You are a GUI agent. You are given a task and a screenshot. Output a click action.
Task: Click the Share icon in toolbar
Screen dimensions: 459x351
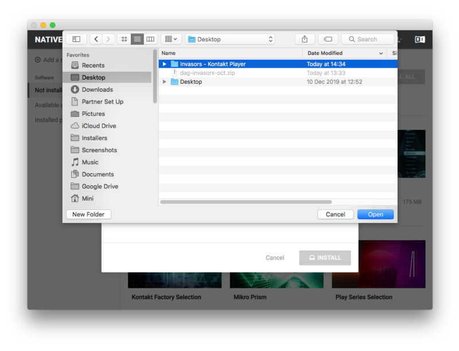(305, 39)
